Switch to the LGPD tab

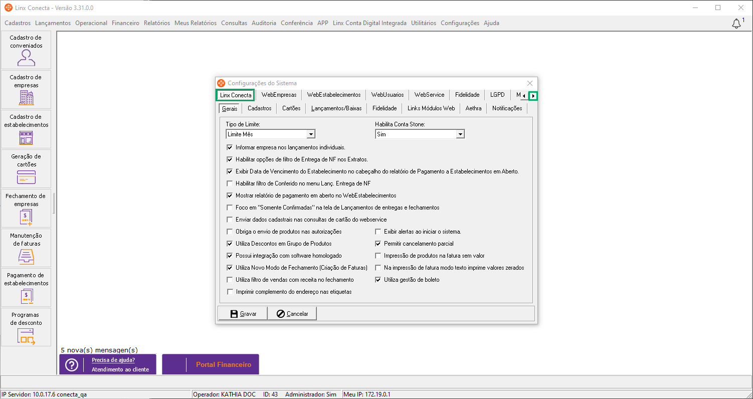pyautogui.click(x=497, y=95)
